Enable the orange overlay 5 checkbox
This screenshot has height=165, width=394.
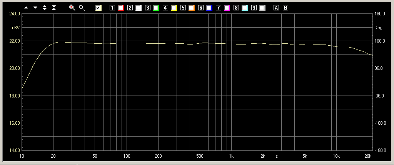click(192, 8)
